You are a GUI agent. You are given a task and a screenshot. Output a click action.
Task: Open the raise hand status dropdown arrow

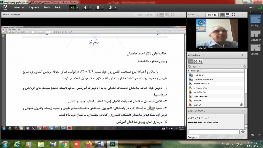tap(115, 7)
